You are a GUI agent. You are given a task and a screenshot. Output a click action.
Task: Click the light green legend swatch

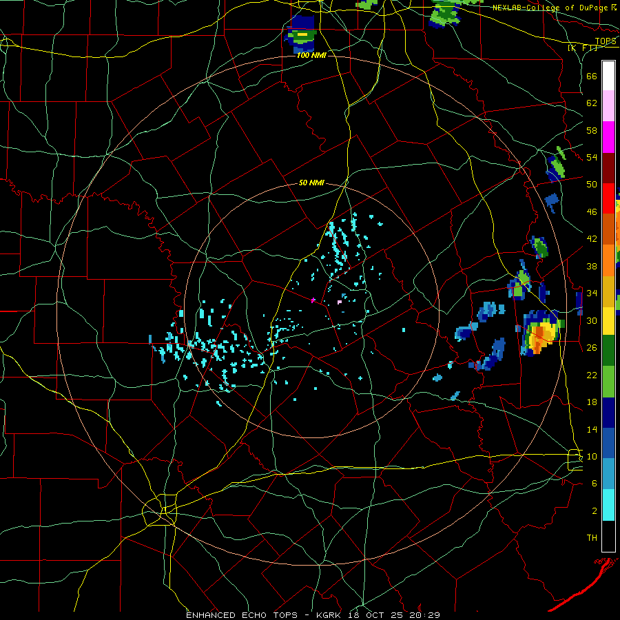click(x=608, y=382)
